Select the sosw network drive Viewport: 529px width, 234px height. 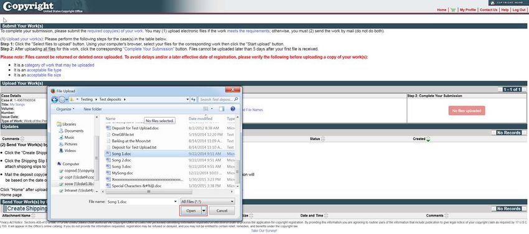coord(77,184)
